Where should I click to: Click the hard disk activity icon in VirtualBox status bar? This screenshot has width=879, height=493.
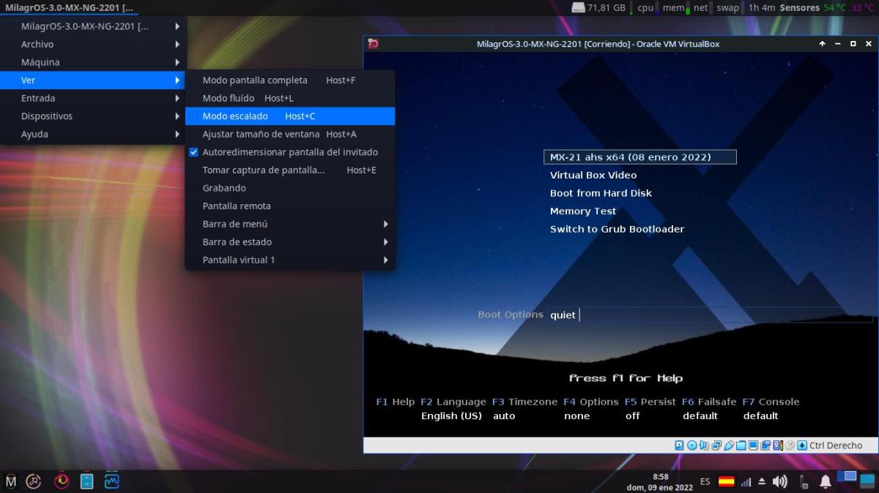click(679, 445)
